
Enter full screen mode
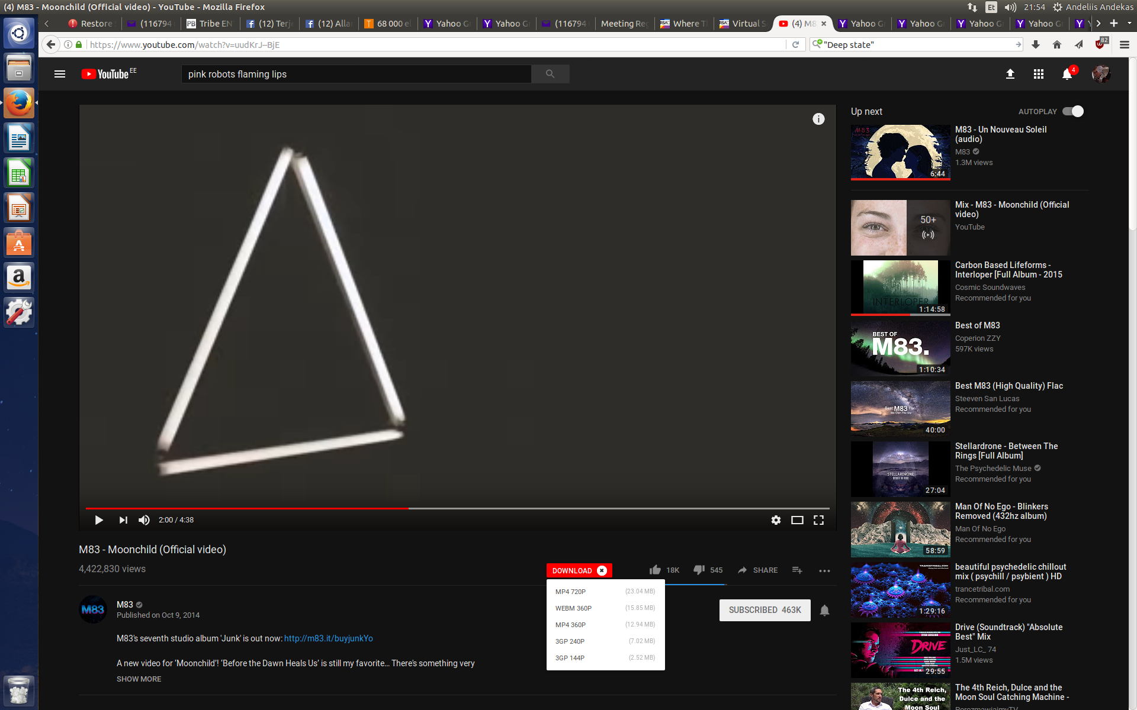click(818, 520)
